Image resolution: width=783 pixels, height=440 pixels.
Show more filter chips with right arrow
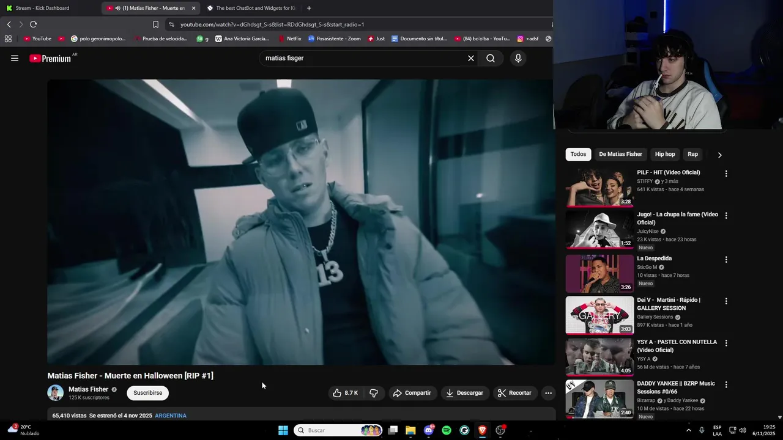tap(719, 155)
